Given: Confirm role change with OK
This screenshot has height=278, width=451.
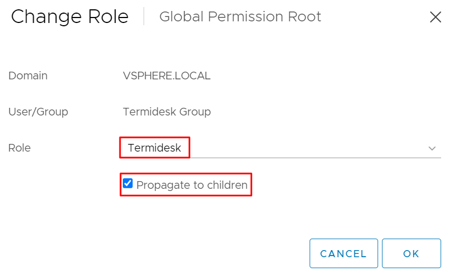Looking at the screenshot, I should 411,253.
